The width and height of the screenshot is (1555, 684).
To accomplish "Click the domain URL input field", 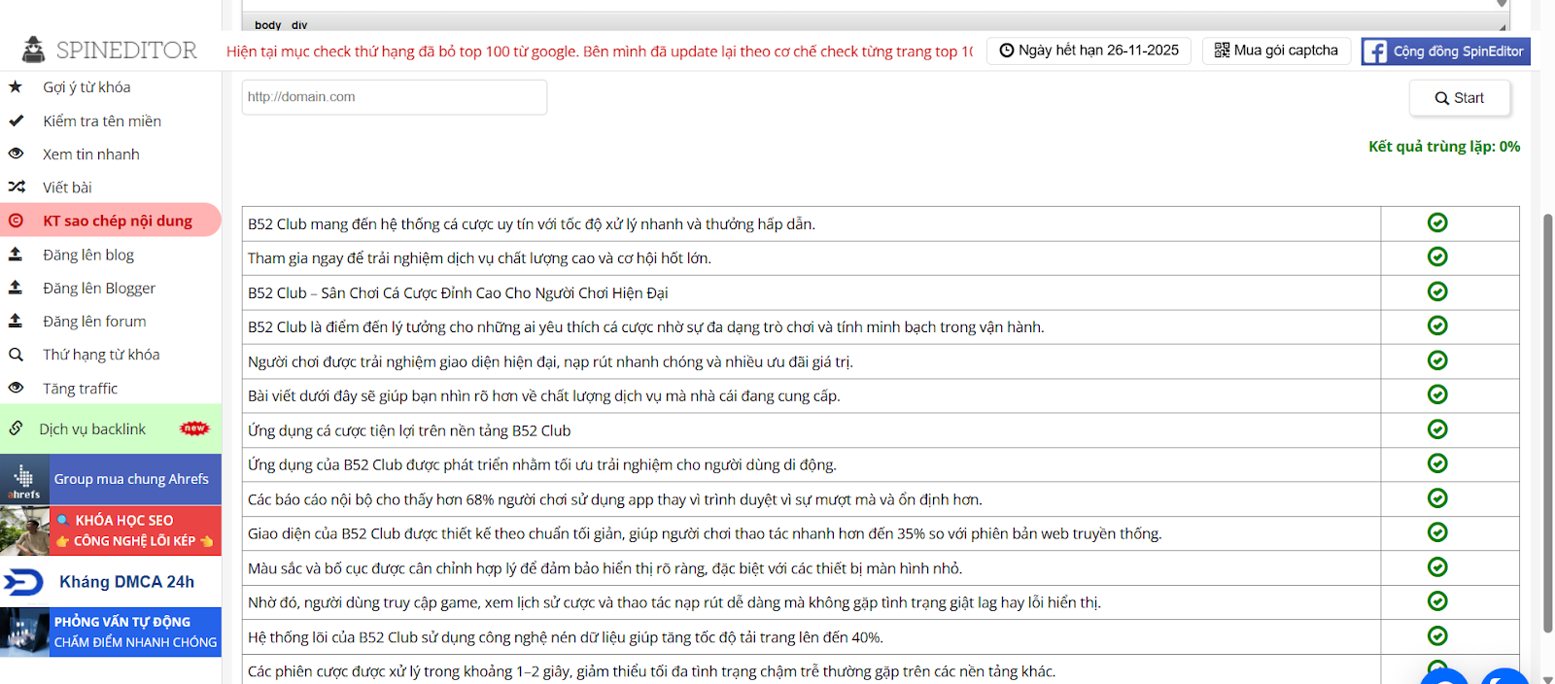I will click(x=394, y=97).
